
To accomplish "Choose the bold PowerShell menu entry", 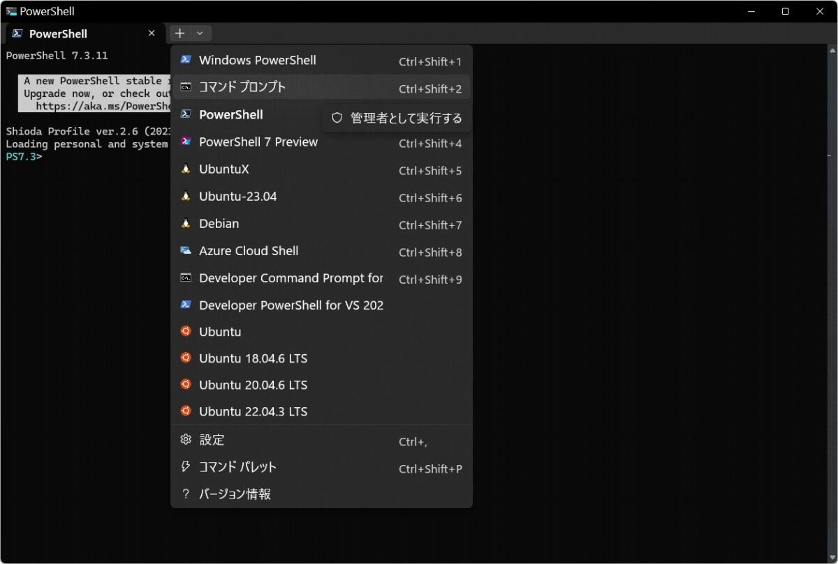I will [x=231, y=114].
